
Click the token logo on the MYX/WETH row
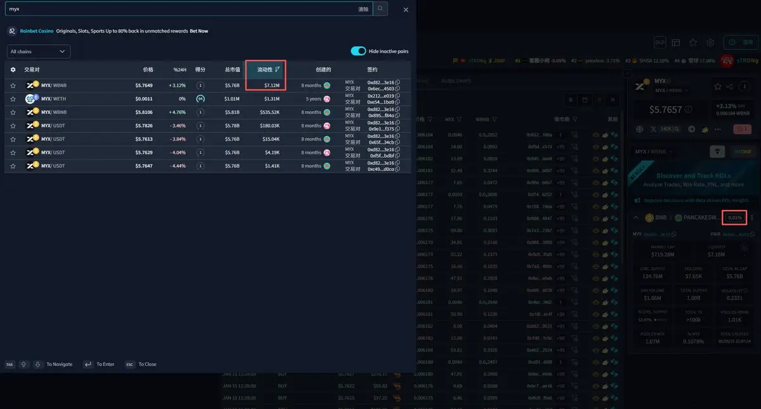click(x=31, y=99)
